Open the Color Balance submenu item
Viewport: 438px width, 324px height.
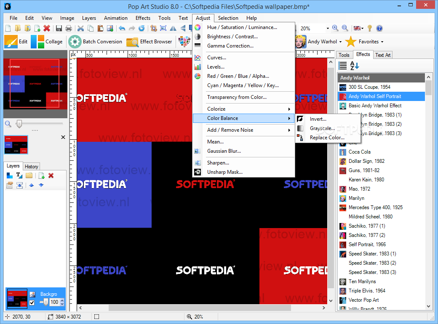[243, 118]
